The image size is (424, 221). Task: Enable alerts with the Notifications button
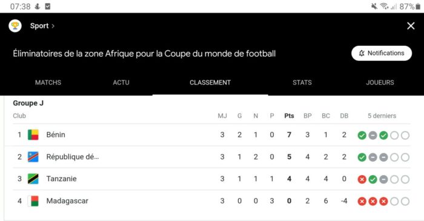click(x=382, y=53)
